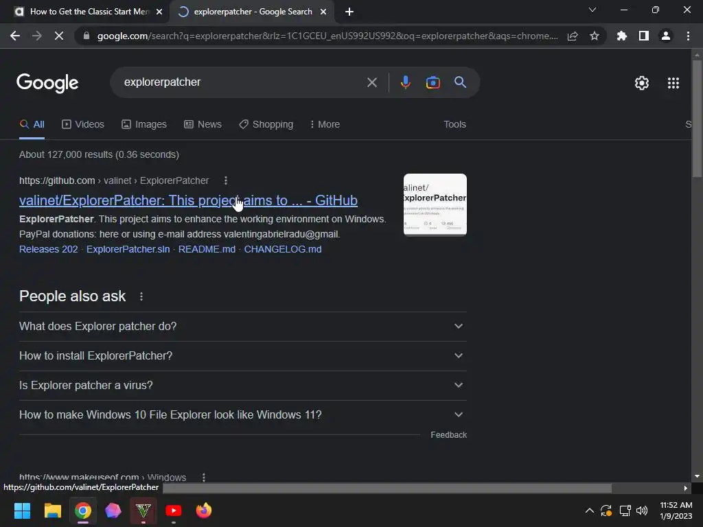
Task: Clear the search box text
Action: click(x=371, y=82)
